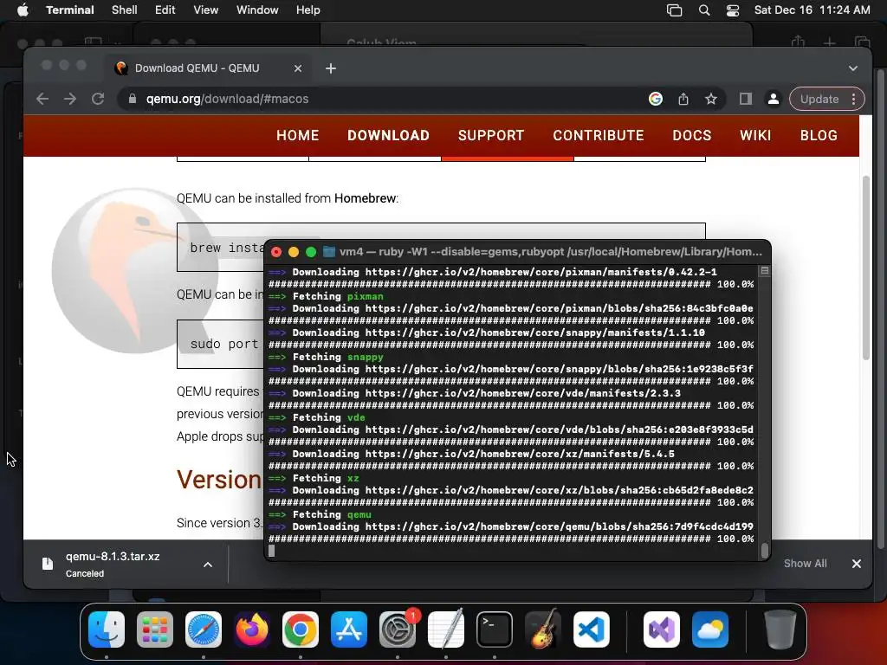Open a new Chrome tab
The image size is (887, 665).
331,68
